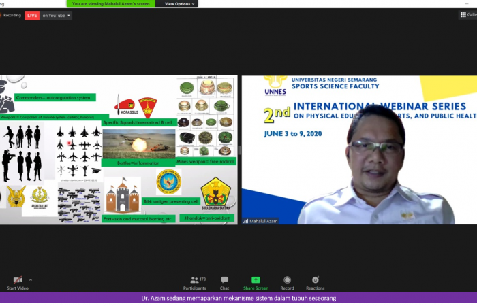Open the 'on YouTube' live dropdown

point(57,15)
